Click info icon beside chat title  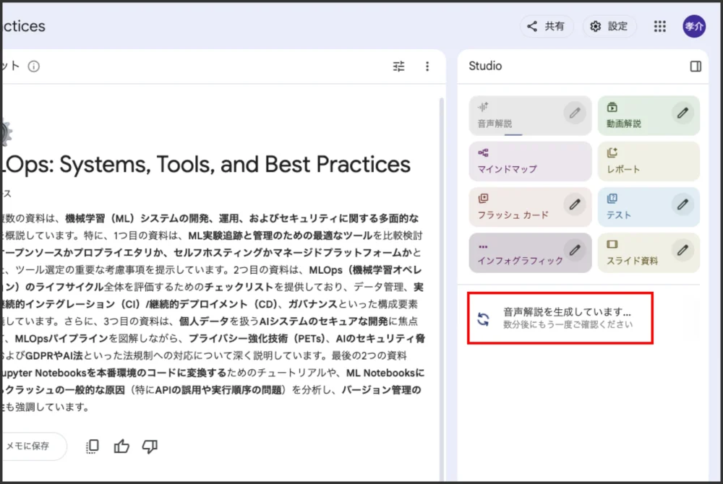point(34,66)
